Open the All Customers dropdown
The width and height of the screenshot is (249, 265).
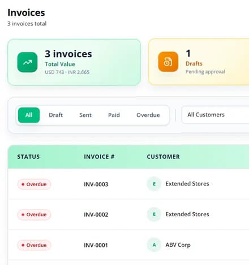(x=215, y=115)
